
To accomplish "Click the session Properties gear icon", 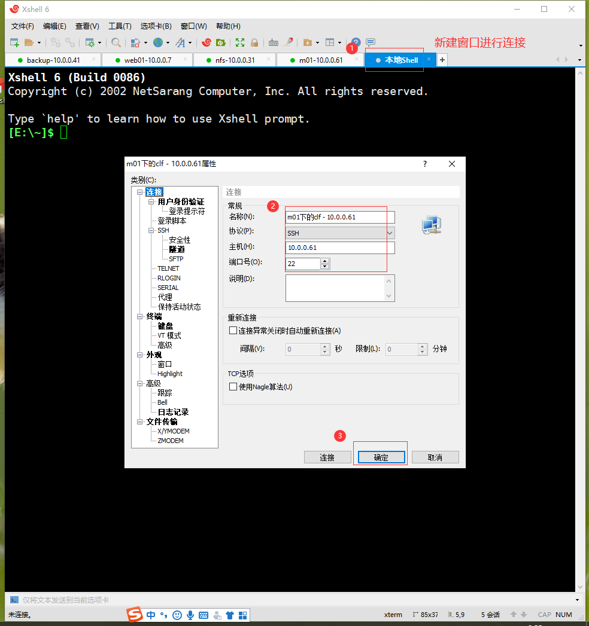I will point(90,42).
